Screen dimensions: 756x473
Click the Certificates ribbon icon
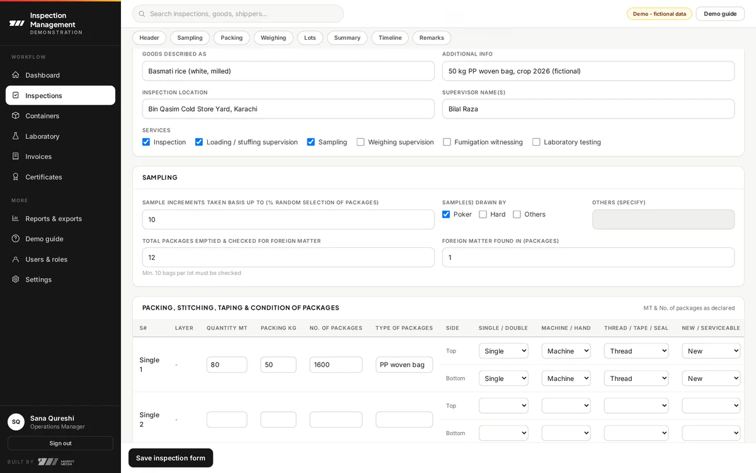tap(16, 177)
